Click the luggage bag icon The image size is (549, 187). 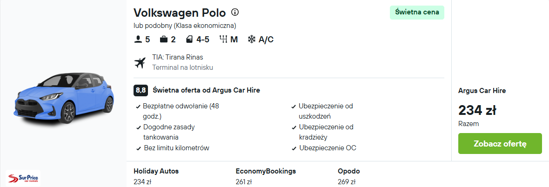tap(163, 40)
